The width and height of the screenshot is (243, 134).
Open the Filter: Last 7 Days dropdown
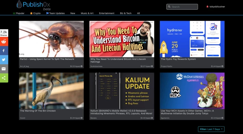pos(211,129)
